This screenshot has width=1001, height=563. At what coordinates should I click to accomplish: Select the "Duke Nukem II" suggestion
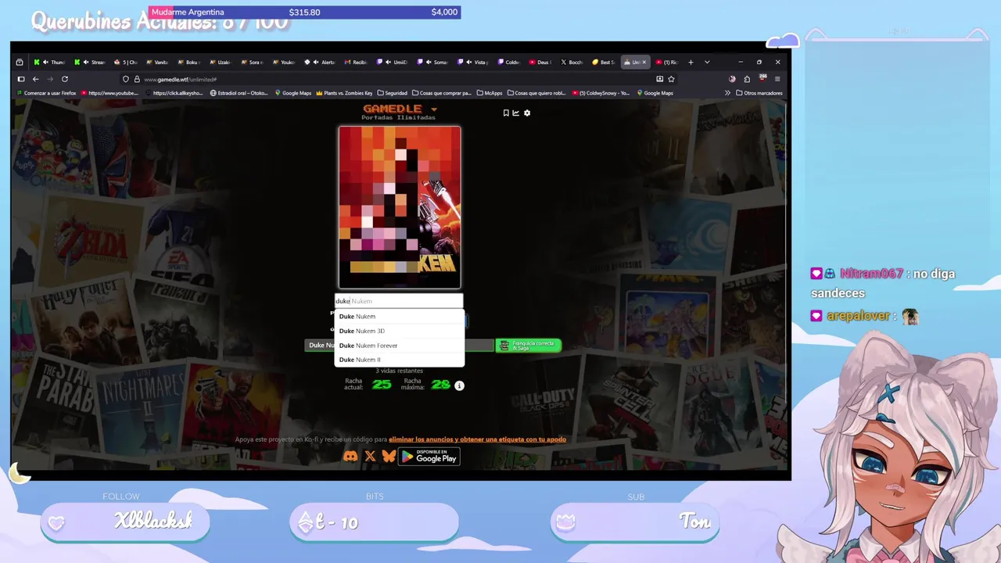(x=400, y=360)
